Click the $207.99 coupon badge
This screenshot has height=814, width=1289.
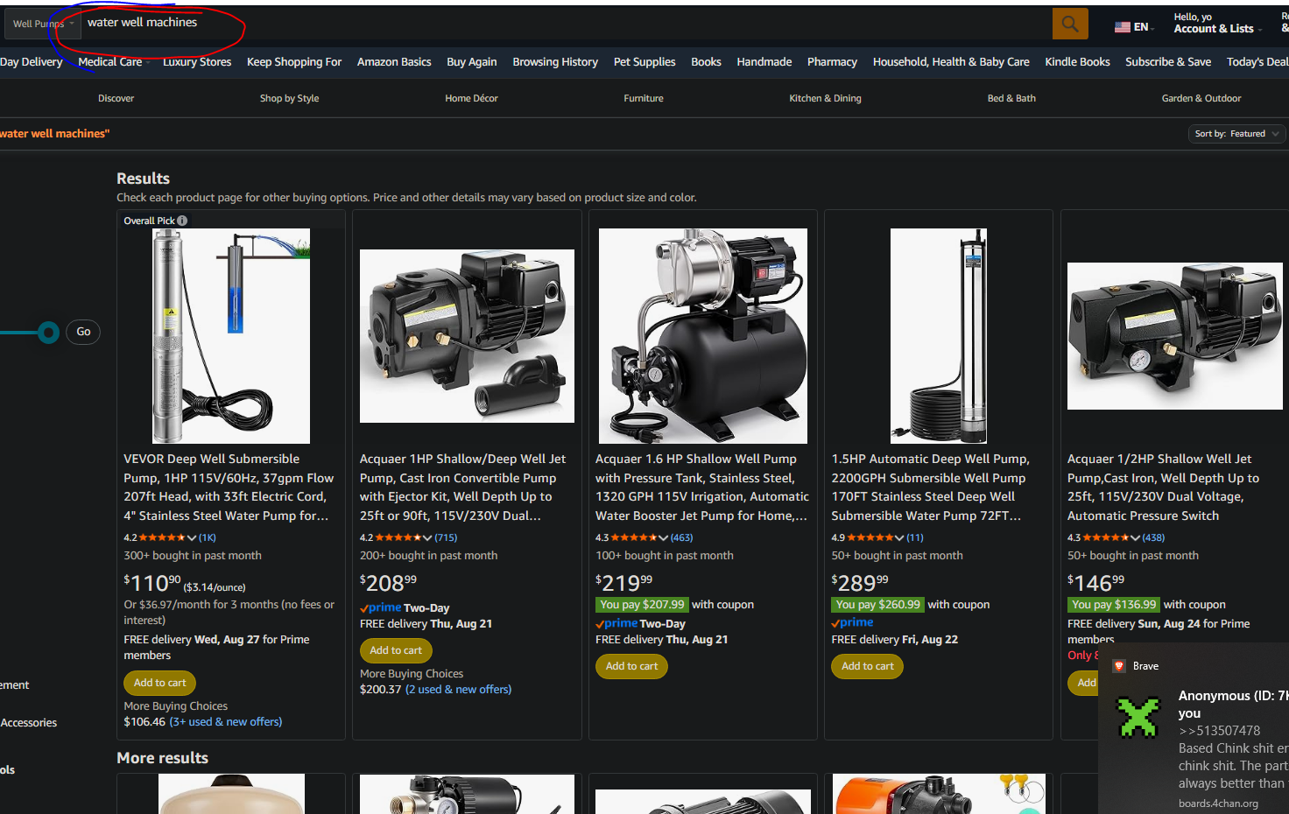[642, 605]
